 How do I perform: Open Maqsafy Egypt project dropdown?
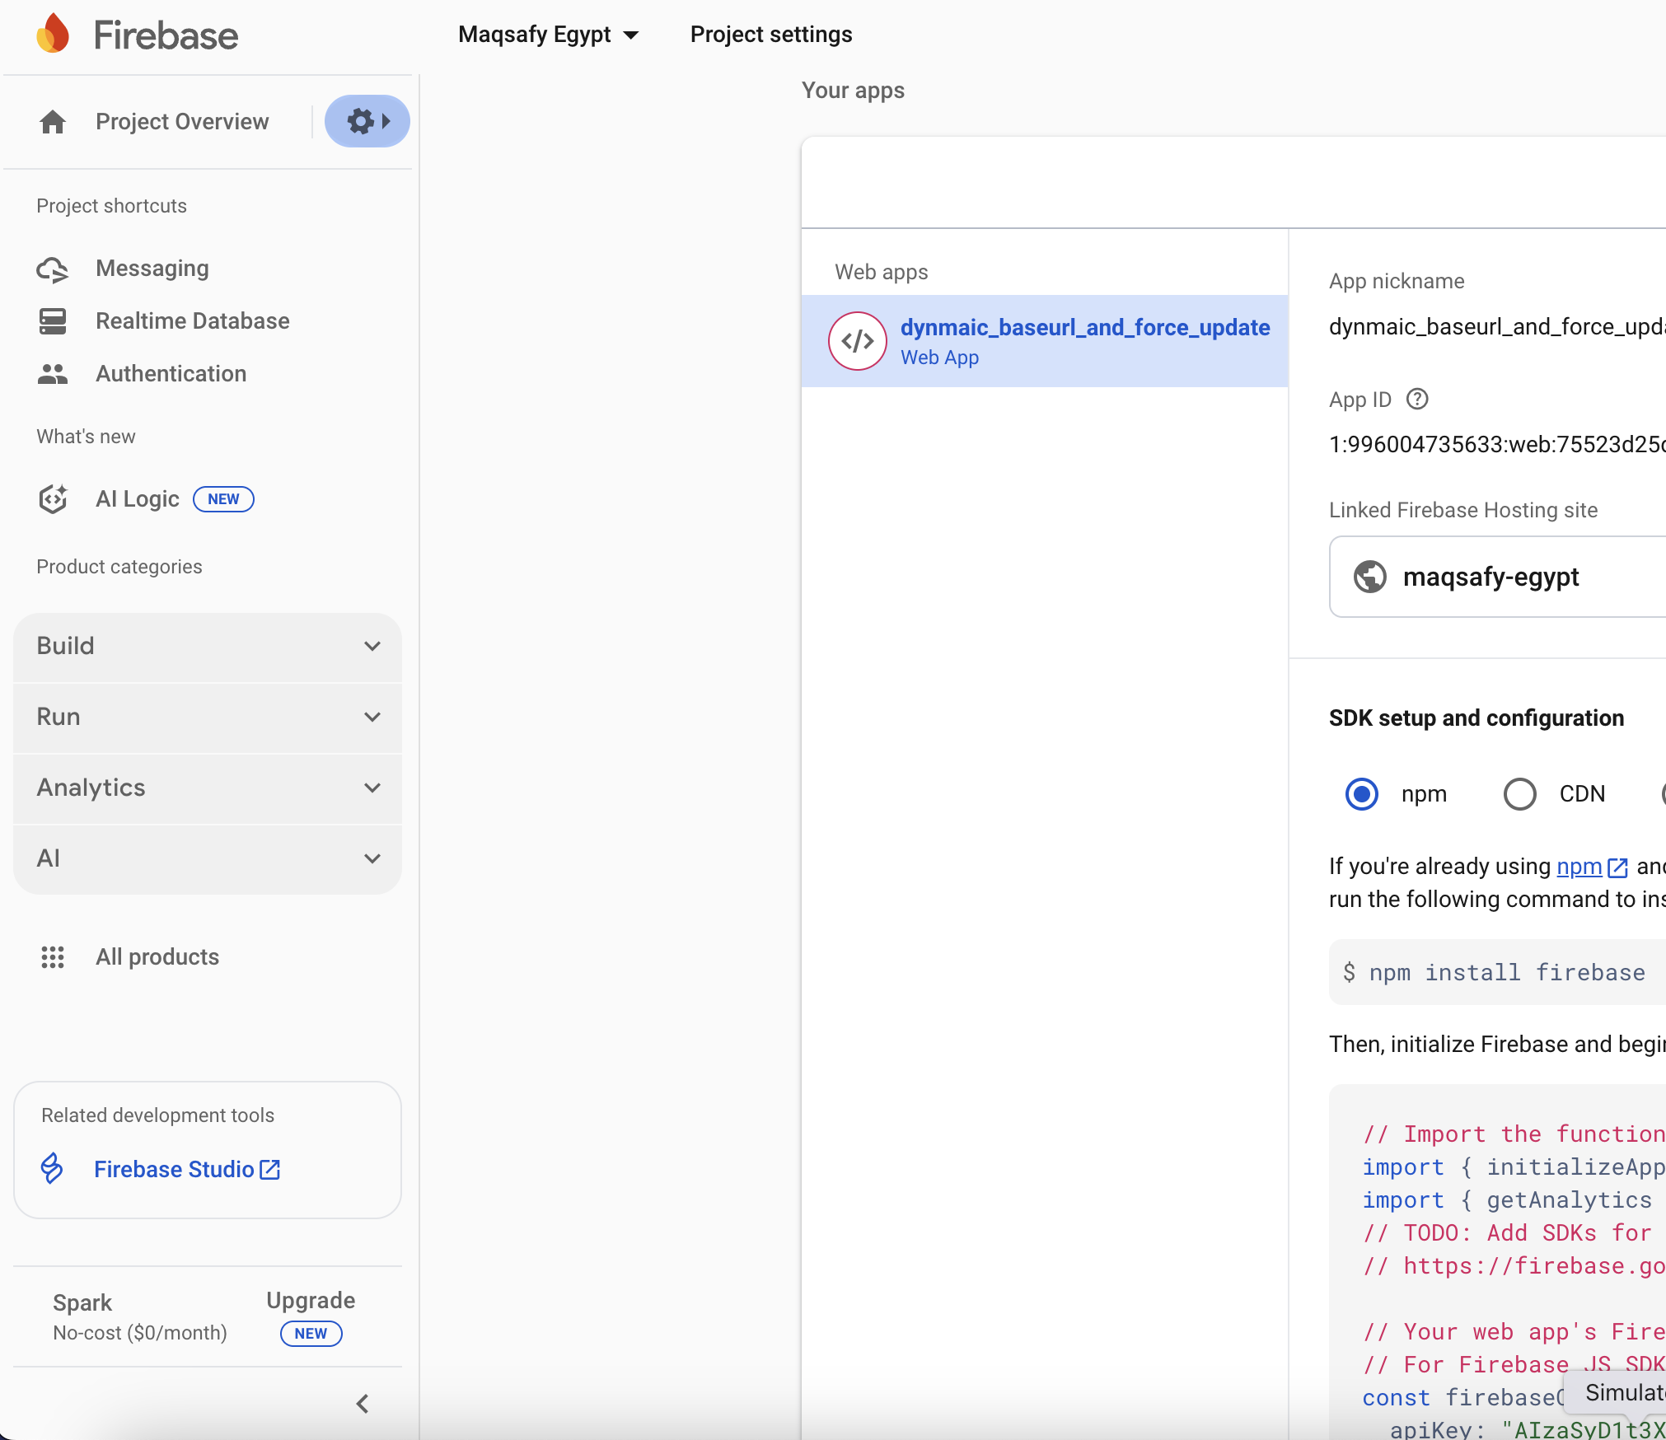(548, 35)
